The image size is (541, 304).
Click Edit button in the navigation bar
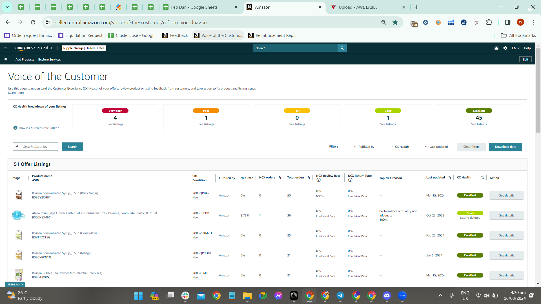click(x=526, y=59)
